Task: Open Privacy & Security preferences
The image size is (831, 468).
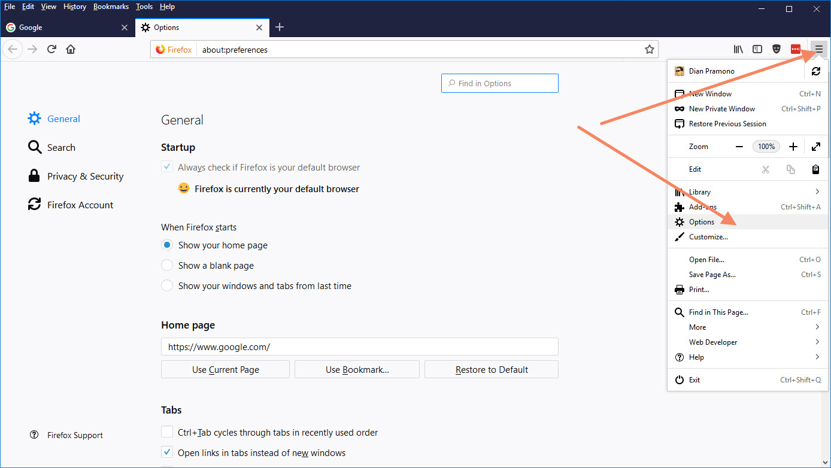Action: (x=75, y=176)
